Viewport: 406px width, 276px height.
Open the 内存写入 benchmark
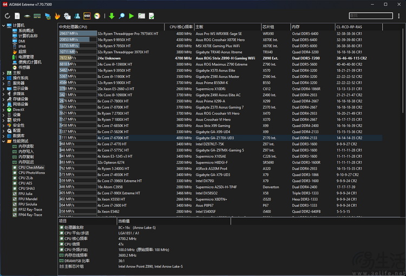(x=26, y=152)
